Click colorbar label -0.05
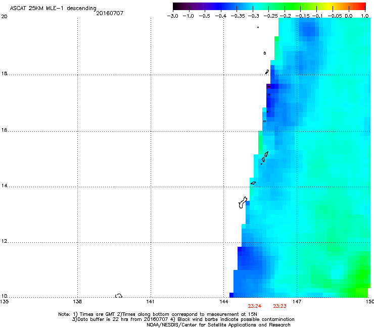374x328 pixels. click(335, 16)
